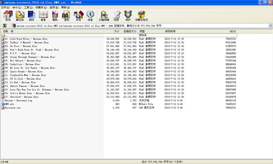
Task: Open the 工具(S) menu
Action: (28, 7)
